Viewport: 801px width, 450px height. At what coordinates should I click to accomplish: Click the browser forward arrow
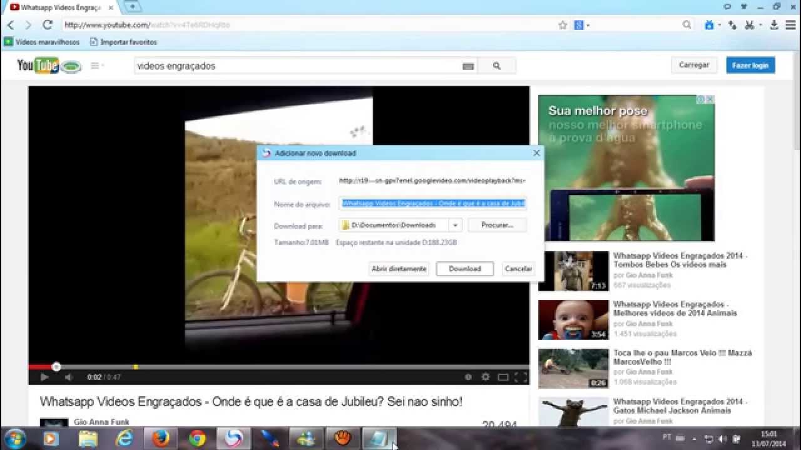(28, 25)
